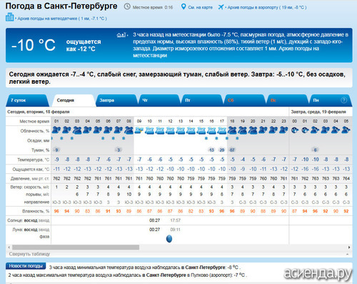Click the horizontal scrollbar thumb

(76, 248)
